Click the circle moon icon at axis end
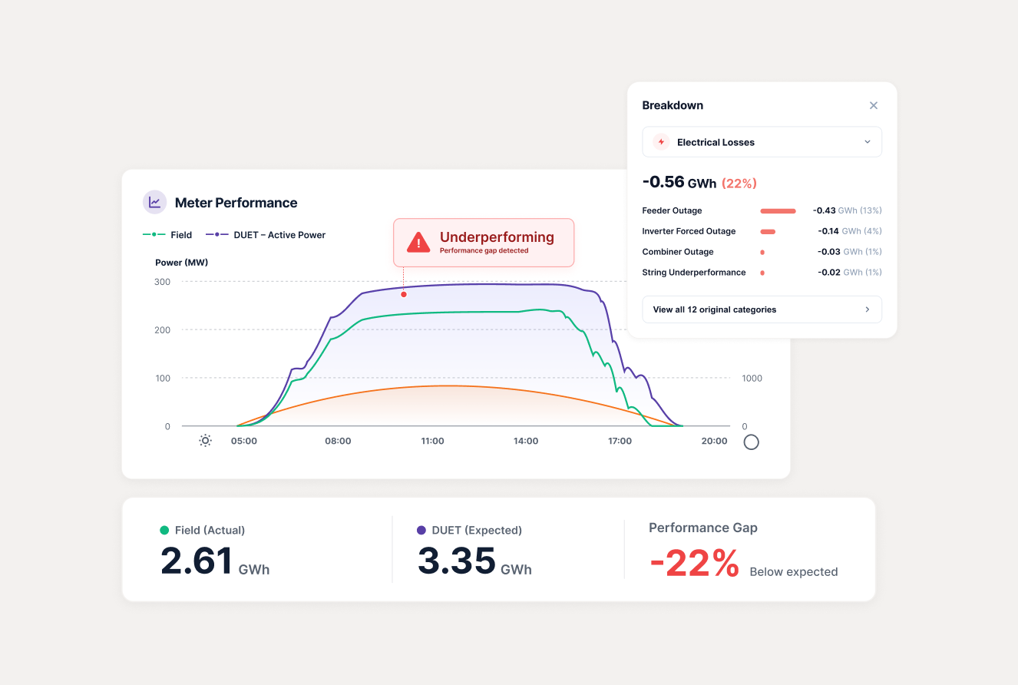 click(x=752, y=442)
